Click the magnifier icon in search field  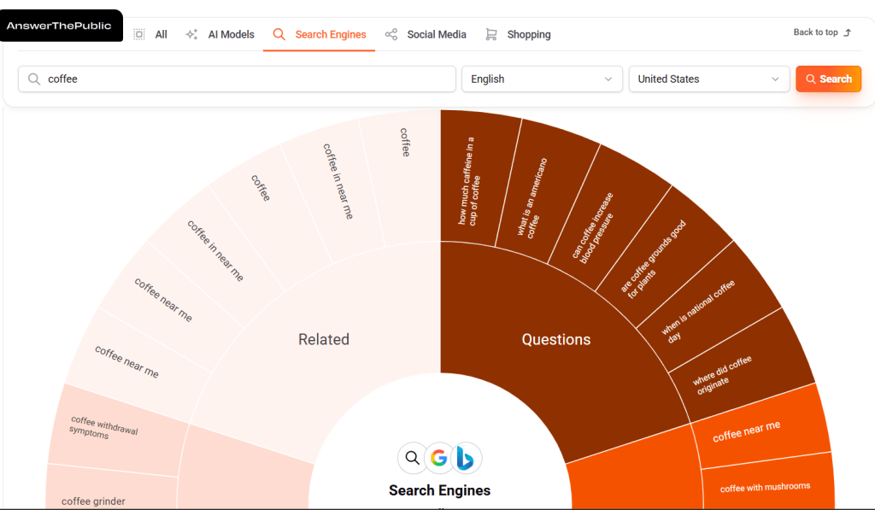tap(34, 79)
